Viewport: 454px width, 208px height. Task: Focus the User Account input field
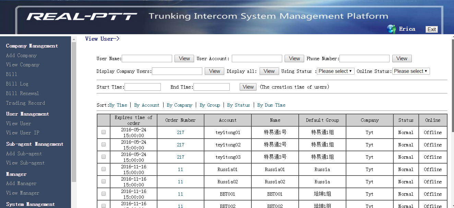257,58
